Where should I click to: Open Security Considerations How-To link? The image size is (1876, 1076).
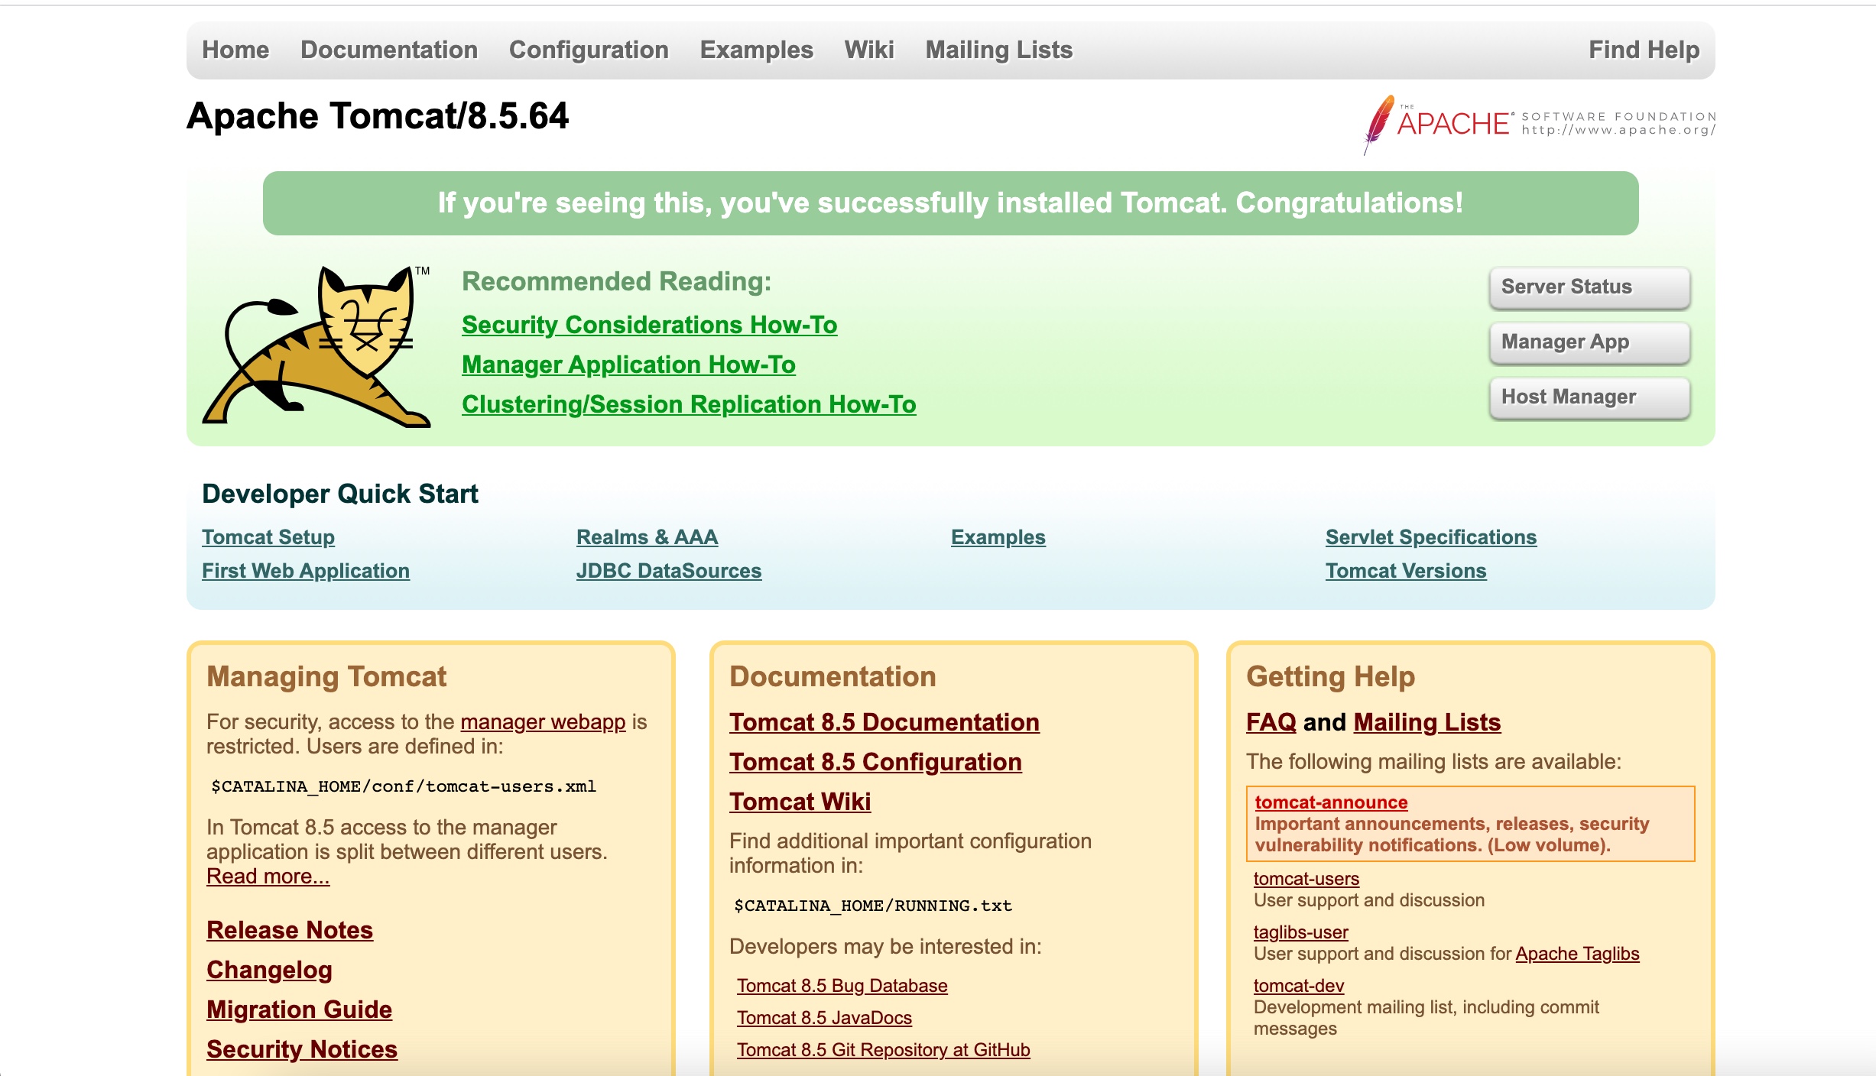click(649, 326)
